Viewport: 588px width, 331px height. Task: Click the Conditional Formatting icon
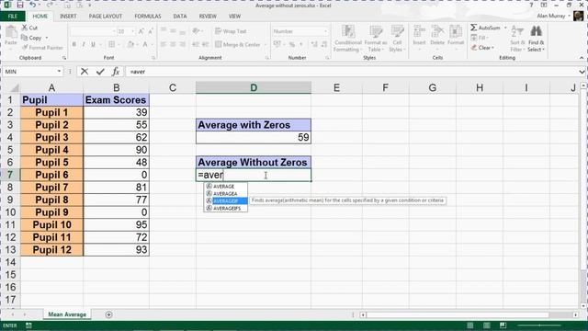(x=348, y=31)
